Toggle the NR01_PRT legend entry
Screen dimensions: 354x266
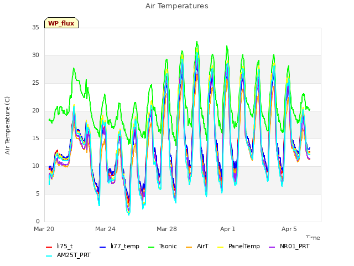289,246
